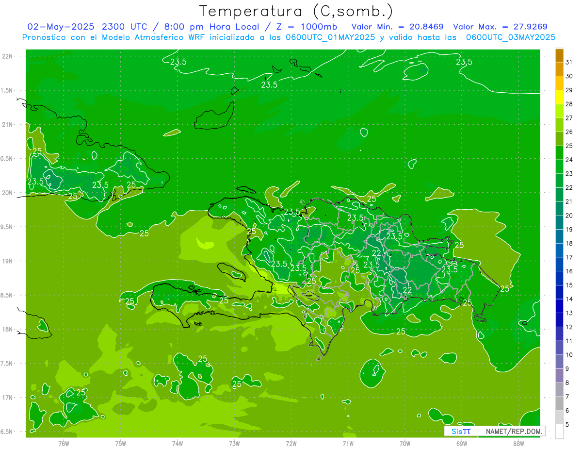Click the orange swatch between 30 and 31
Screen dimensions: 582x450
(559, 69)
